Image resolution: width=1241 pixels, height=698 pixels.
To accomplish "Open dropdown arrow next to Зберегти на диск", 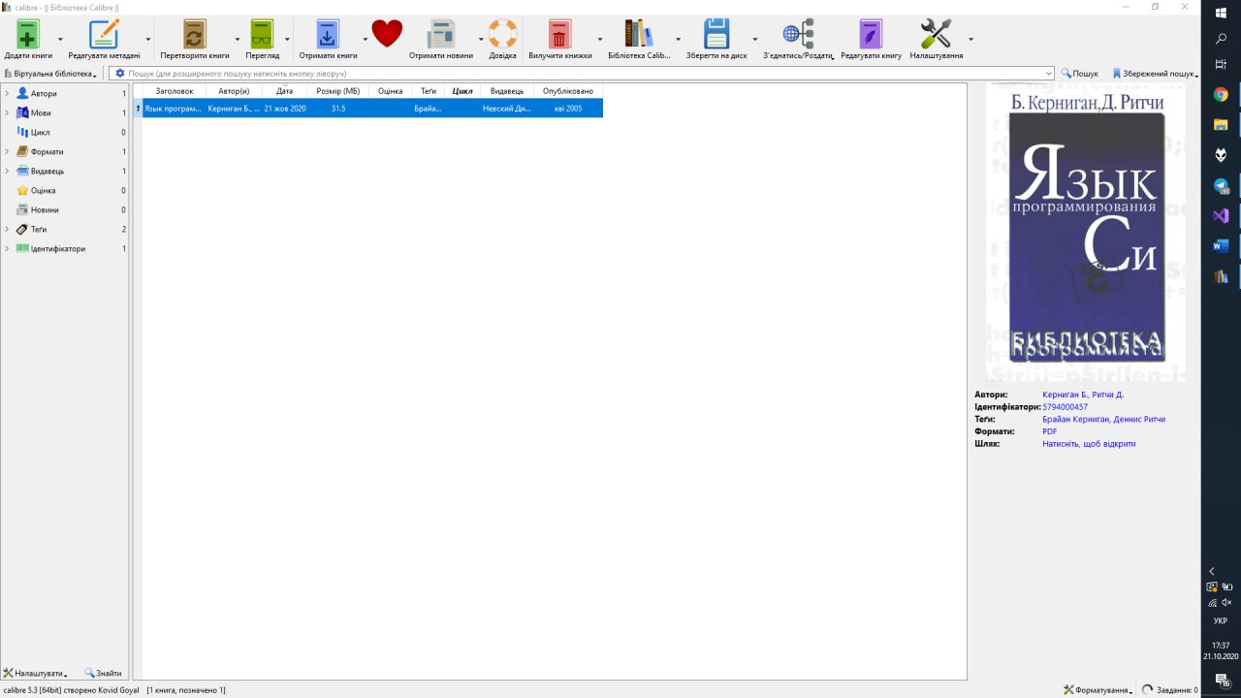I will pos(755,39).
